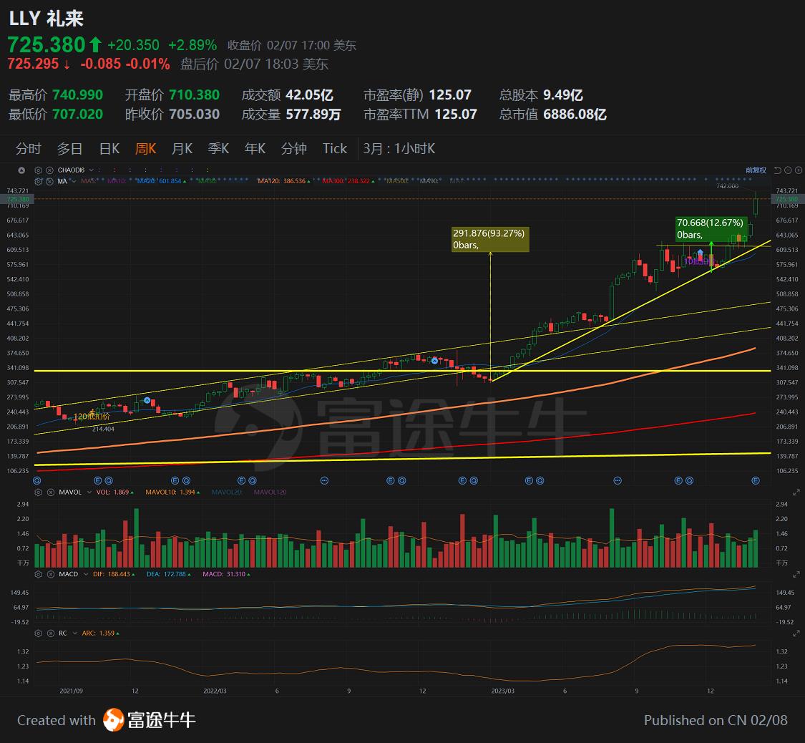The image size is (805, 743).
Task: Click the DIF: 188.443 reading
Action: [114, 574]
